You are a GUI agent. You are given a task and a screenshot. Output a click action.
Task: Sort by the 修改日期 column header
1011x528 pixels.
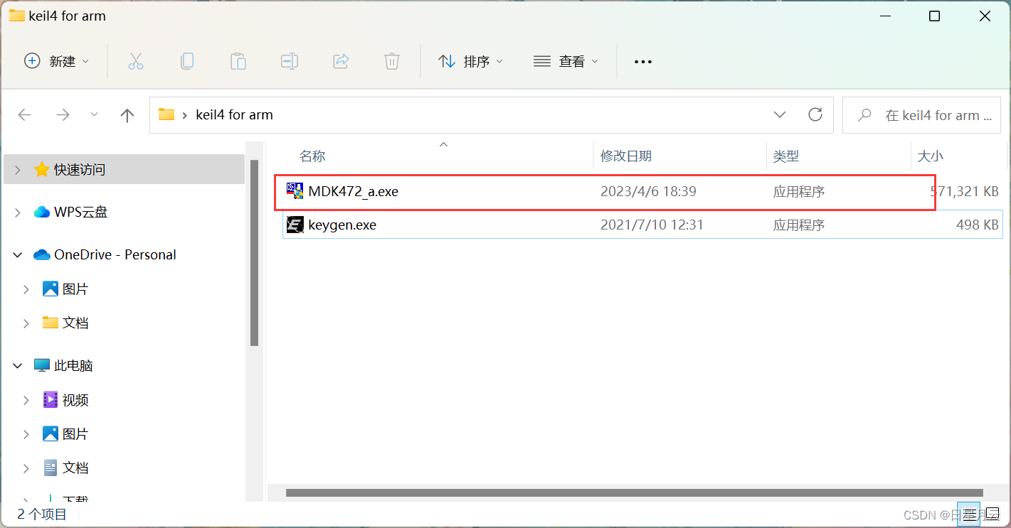point(626,156)
